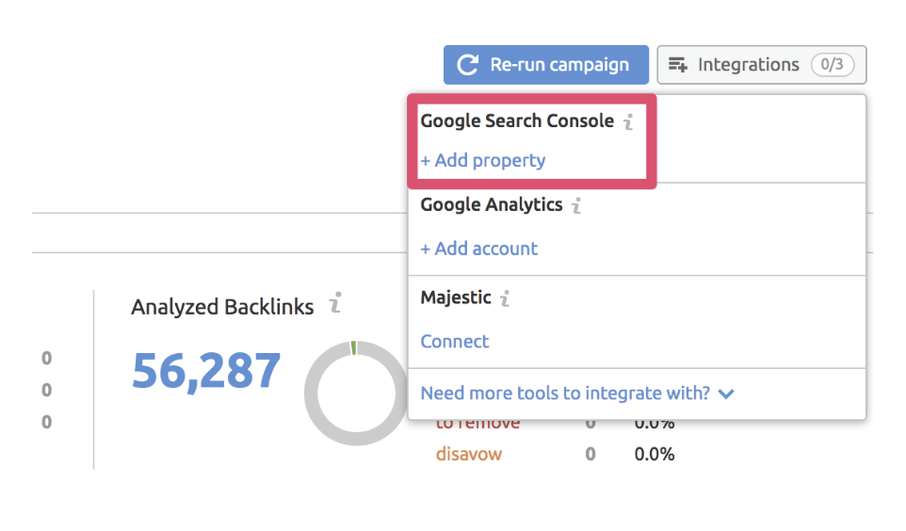Click info icon beside Google Search Console
This screenshot has width=906, height=531.
tap(628, 121)
